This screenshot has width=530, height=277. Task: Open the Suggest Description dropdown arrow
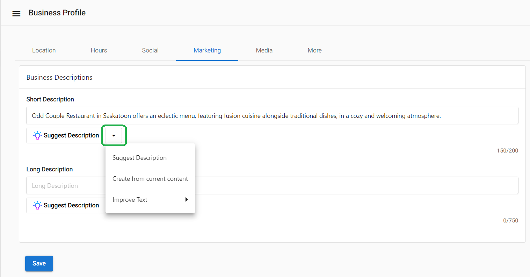click(x=114, y=135)
